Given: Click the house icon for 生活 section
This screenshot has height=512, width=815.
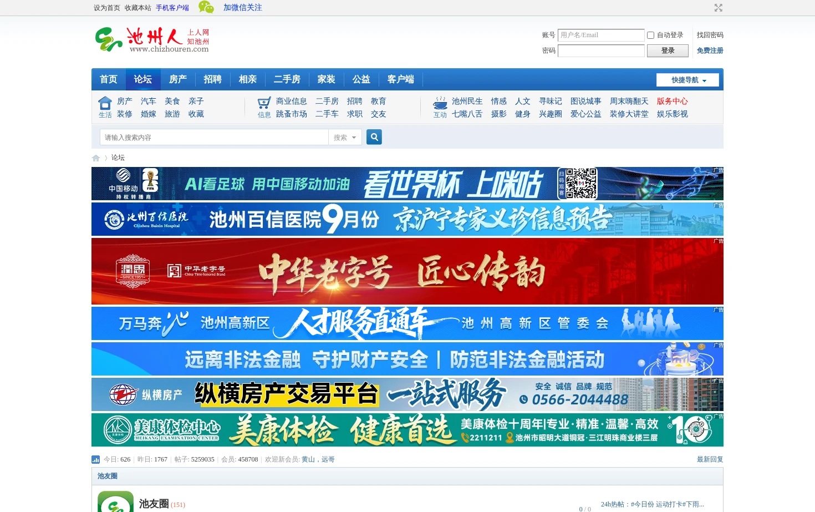Looking at the screenshot, I should click(105, 104).
